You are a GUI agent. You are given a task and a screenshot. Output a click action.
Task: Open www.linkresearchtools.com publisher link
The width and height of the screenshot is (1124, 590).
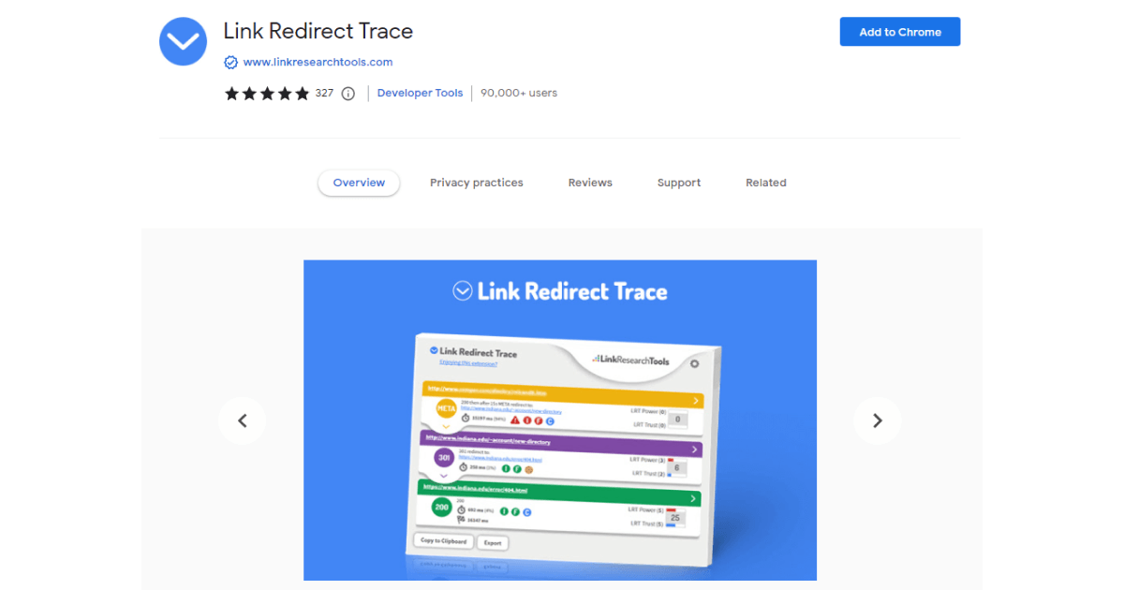[318, 63]
